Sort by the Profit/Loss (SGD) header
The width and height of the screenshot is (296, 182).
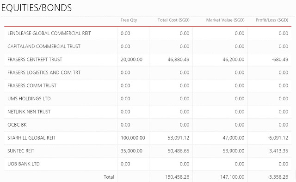[x=272, y=20]
